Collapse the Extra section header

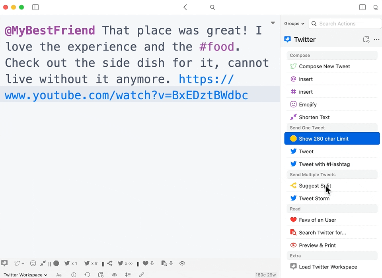coord(332,256)
